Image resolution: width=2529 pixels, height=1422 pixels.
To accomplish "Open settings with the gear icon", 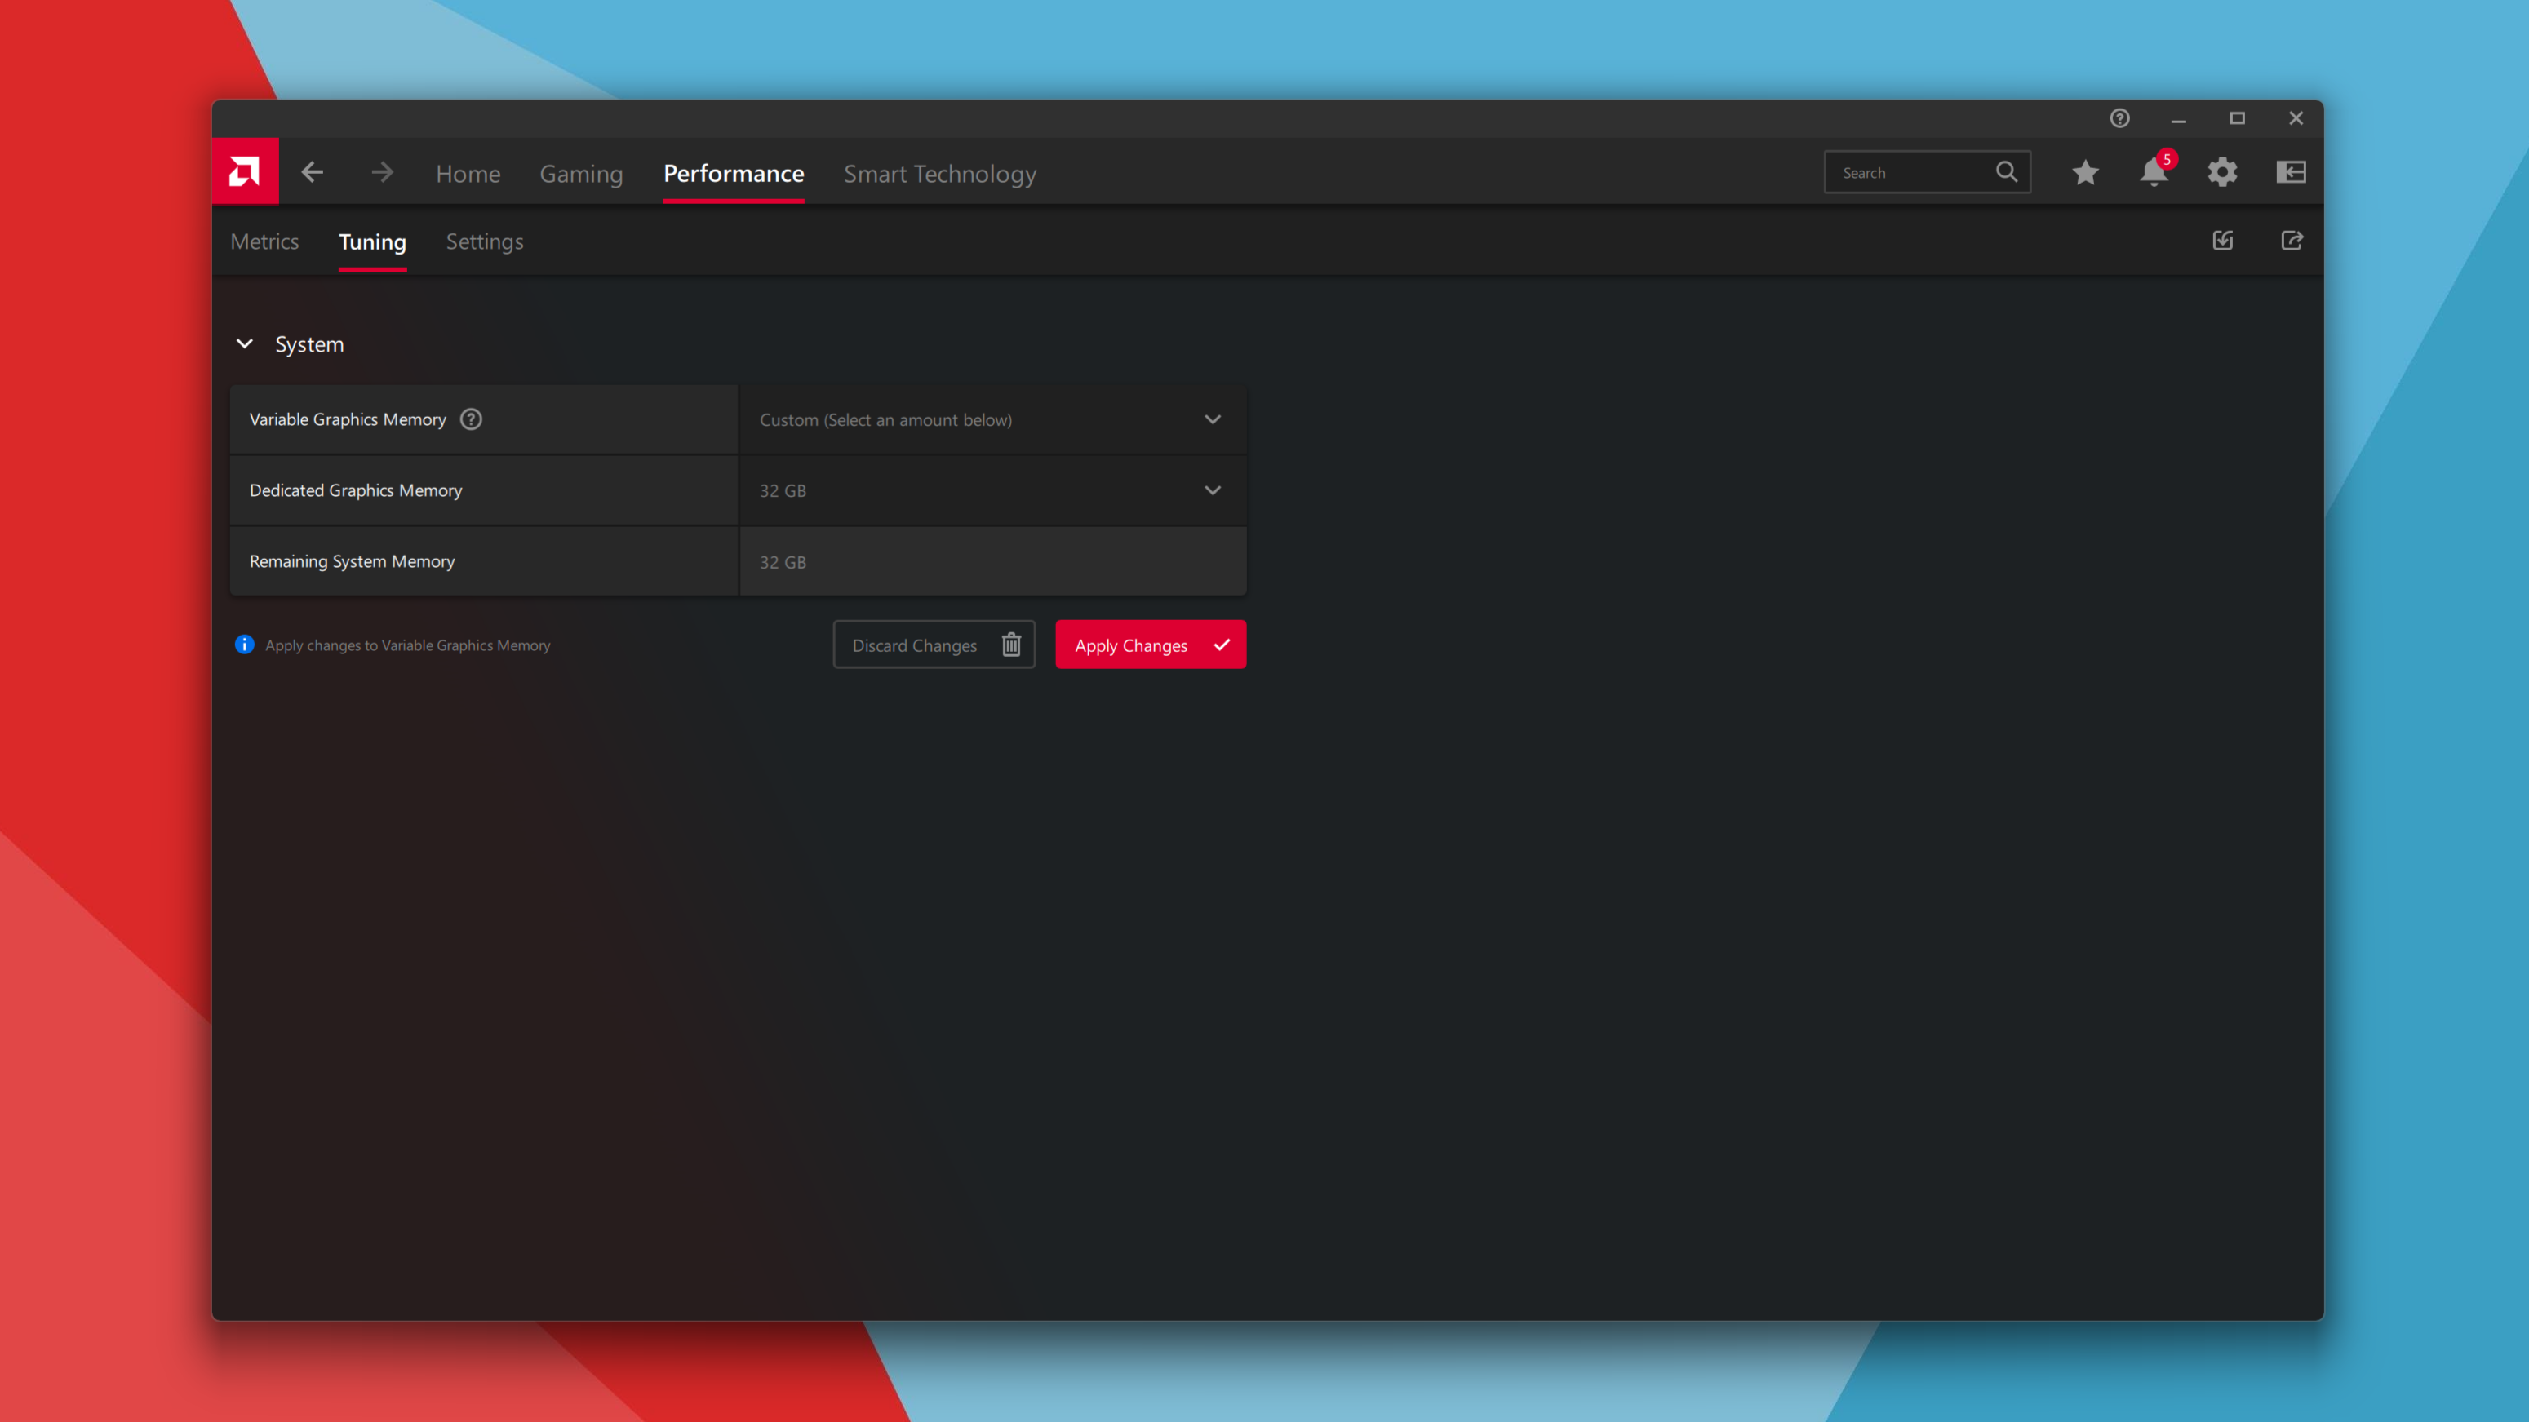I will pos(2223,173).
